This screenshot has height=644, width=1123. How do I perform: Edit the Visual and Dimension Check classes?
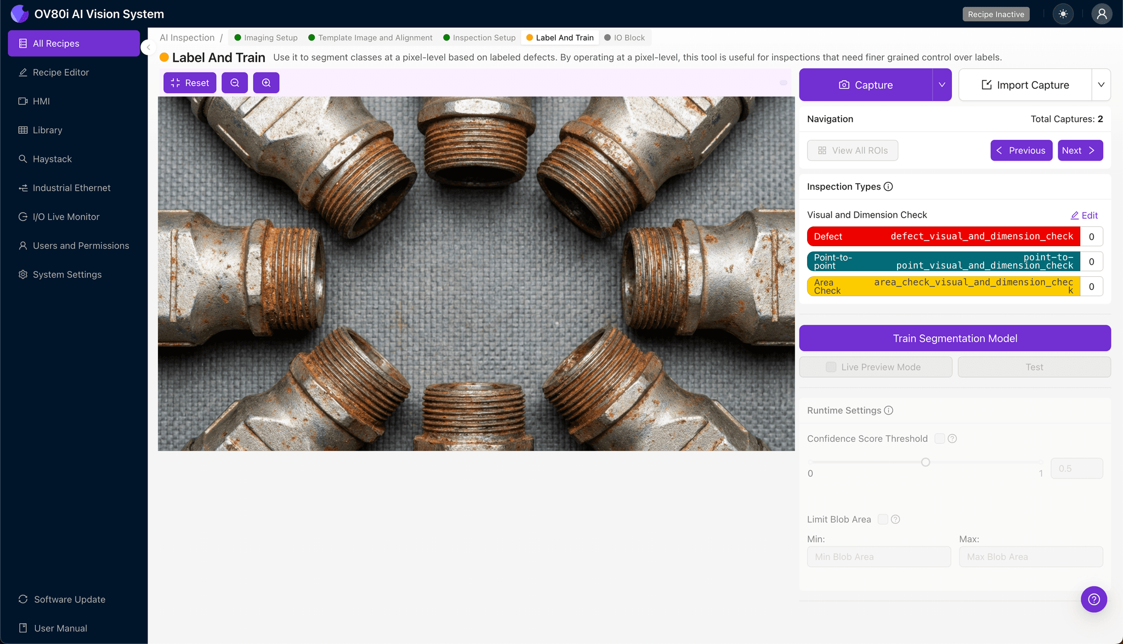coord(1084,215)
